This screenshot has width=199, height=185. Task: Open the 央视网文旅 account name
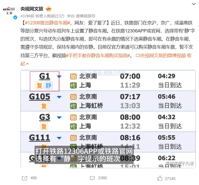pos(32,9)
